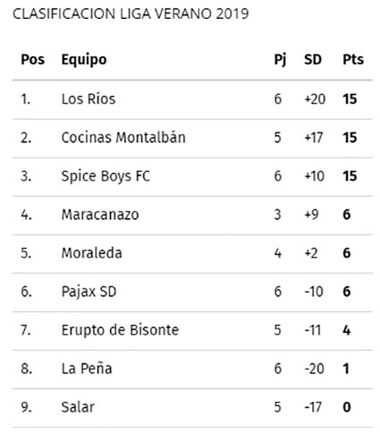The height and width of the screenshot is (435, 380).
Task: Click the SD column header
Action: point(313,59)
